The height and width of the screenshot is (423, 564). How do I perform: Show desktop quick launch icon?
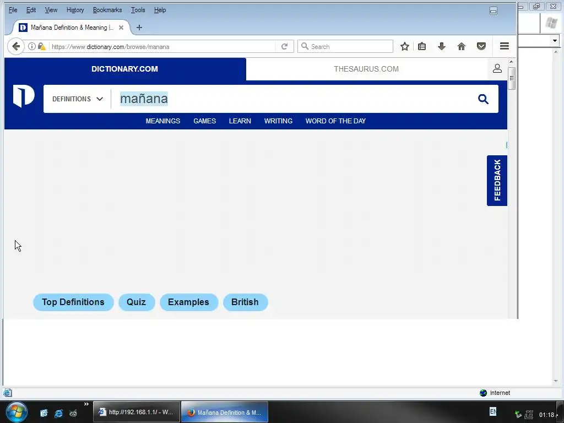click(44, 413)
